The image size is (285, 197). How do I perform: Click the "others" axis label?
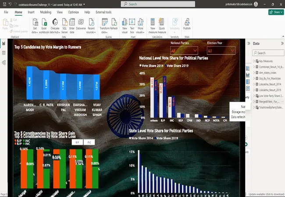pos(154,121)
